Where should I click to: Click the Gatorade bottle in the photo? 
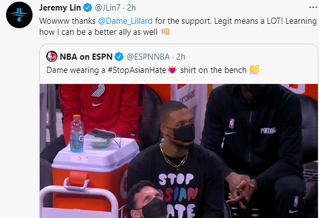[77, 133]
